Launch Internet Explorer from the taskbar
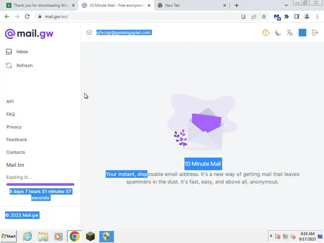 click(28, 236)
